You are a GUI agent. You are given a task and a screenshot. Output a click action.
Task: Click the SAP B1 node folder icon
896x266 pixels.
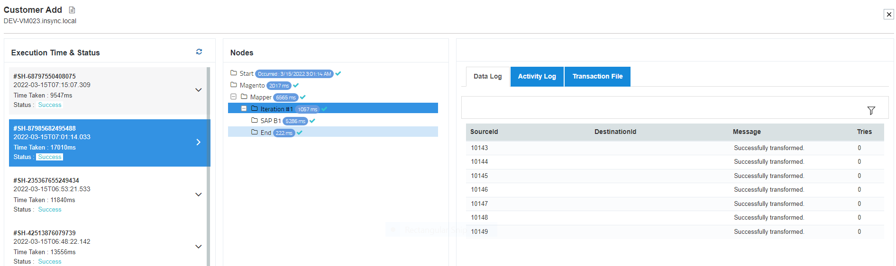(255, 120)
